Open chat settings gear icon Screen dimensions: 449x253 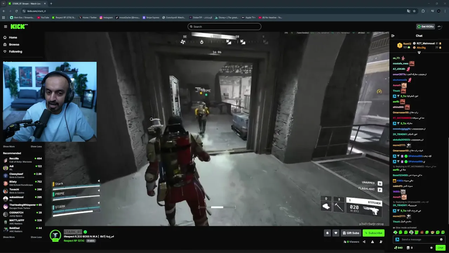431,248
